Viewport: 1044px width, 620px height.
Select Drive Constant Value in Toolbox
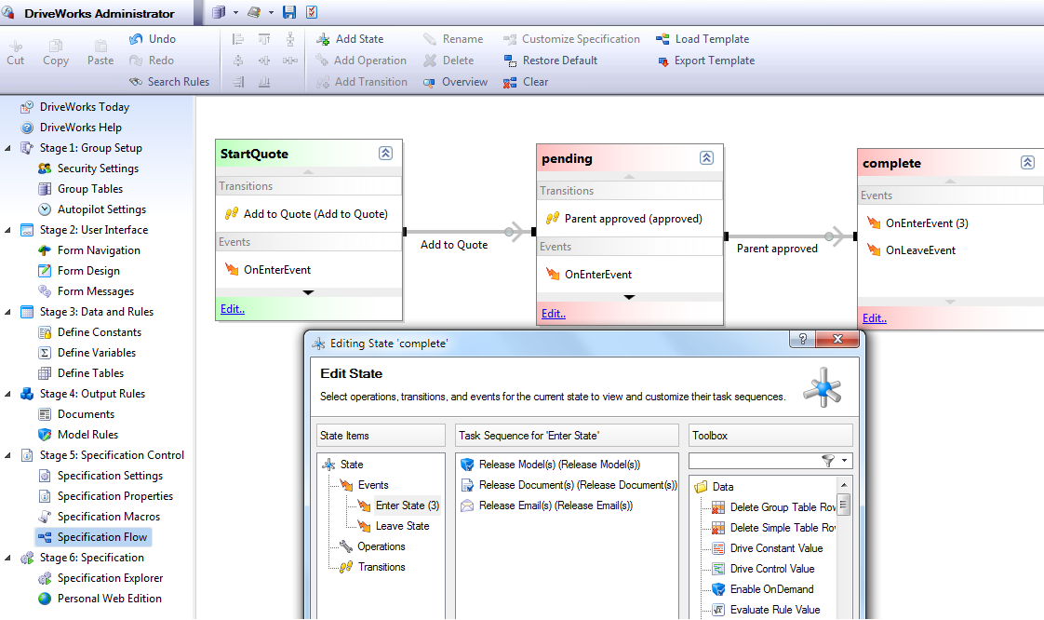click(x=768, y=548)
